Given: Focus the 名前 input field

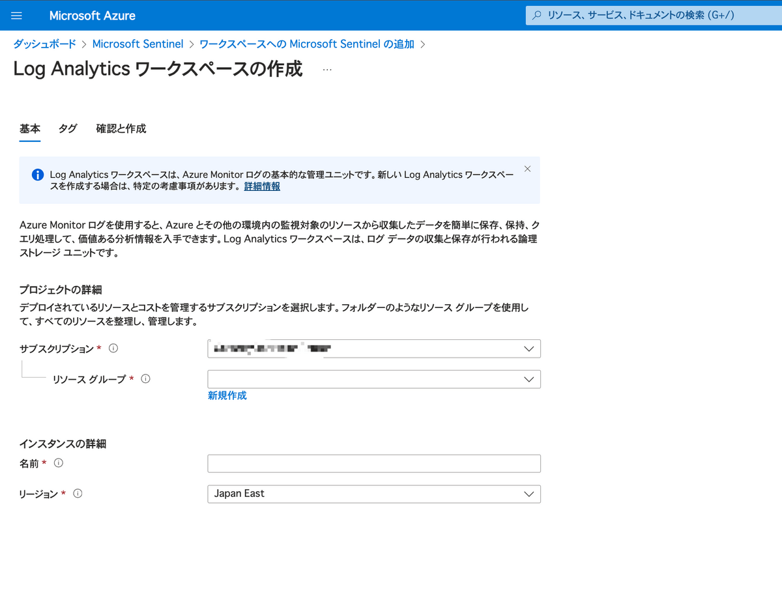Looking at the screenshot, I should coord(374,464).
